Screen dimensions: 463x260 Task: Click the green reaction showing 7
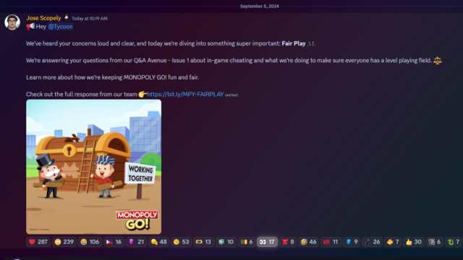(454, 242)
